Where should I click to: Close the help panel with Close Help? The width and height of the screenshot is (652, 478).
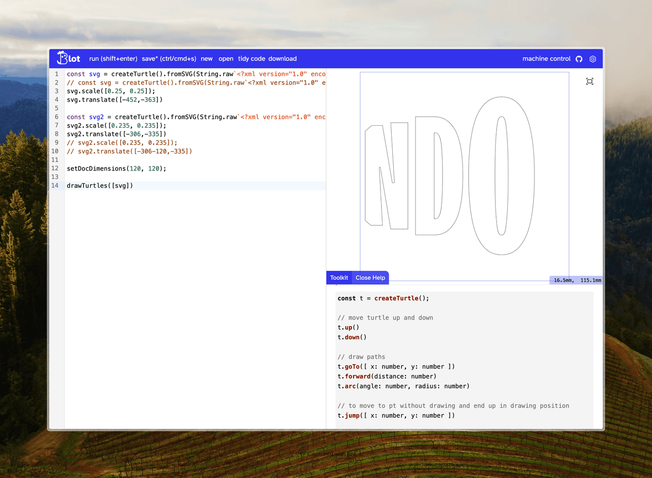click(370, 277)
